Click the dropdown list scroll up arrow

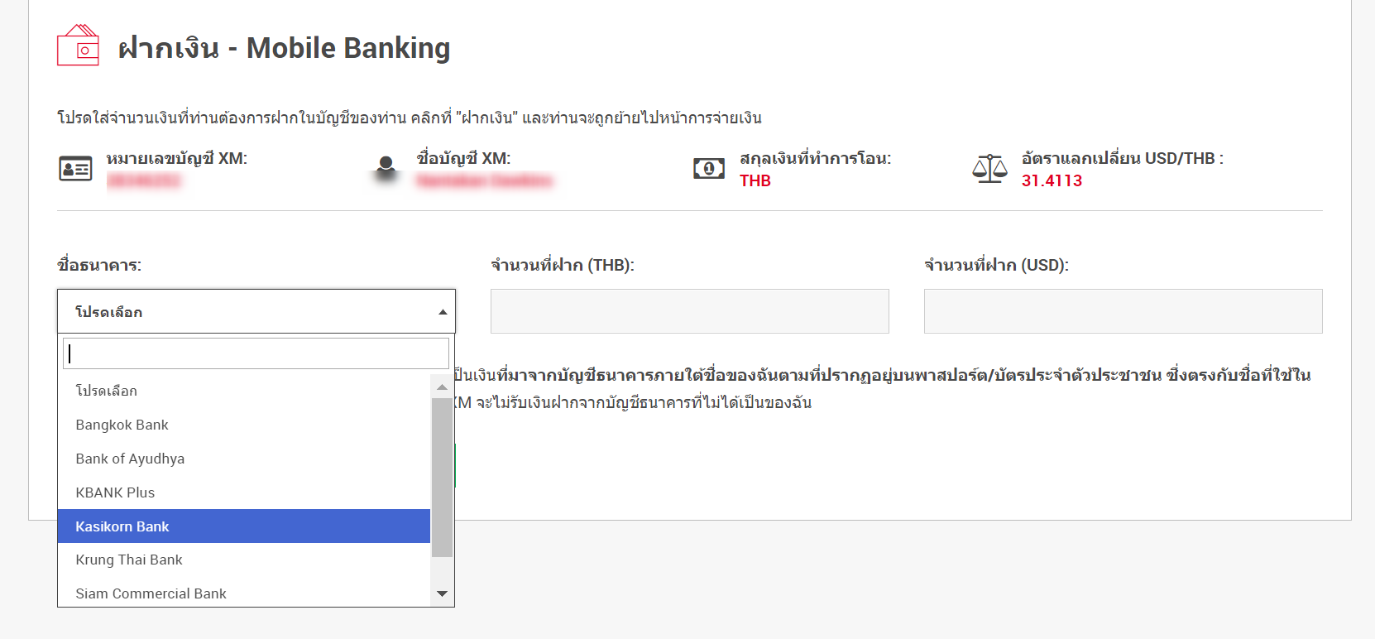442,387
